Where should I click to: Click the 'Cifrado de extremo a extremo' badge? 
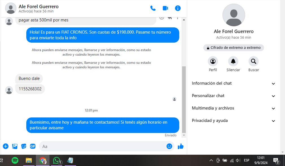pyautogui.click(x=234, y=48)
